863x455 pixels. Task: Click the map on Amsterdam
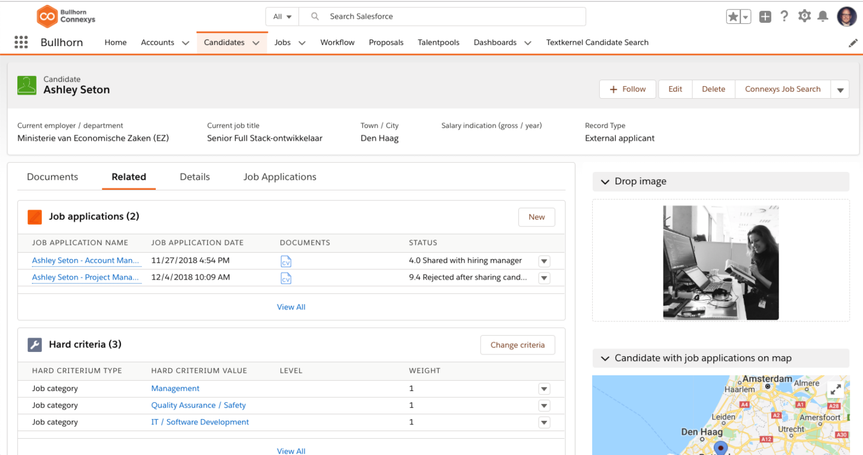click(x=767, y=379)
